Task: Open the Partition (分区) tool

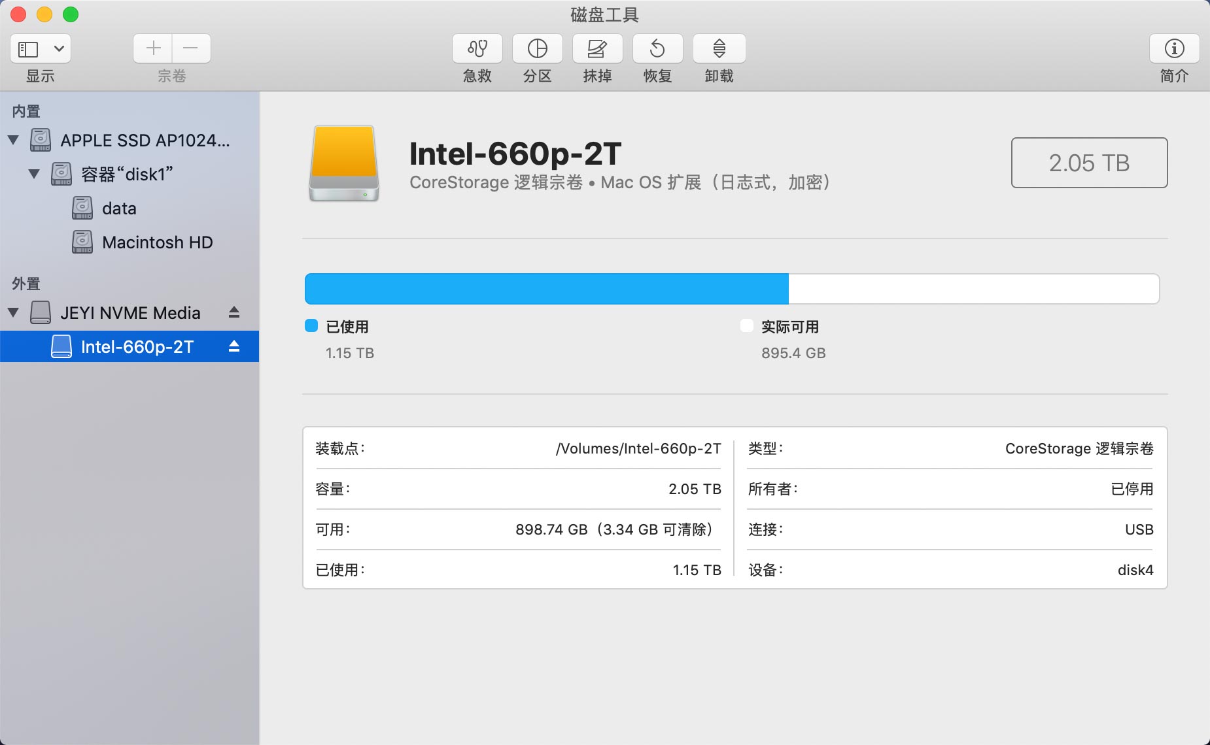Action: click(x=538, y=48)
